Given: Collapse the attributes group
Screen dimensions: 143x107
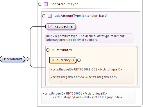Looking at the screenshot, I should point(48,50).
